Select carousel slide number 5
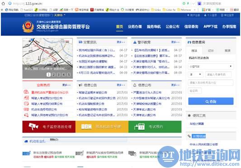Viewport: 241px width, 168px height. coord(69,75)
